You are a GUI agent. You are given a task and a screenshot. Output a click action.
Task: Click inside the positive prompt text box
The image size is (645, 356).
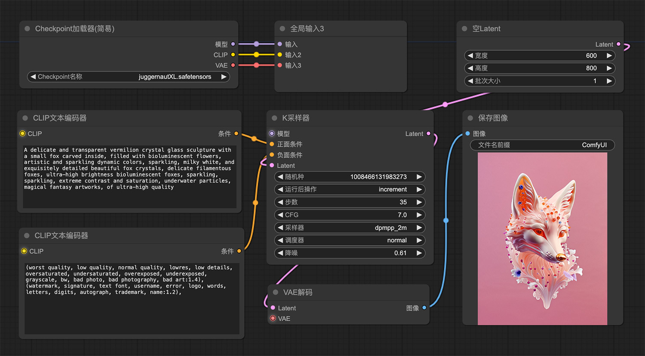coord(129,177)
